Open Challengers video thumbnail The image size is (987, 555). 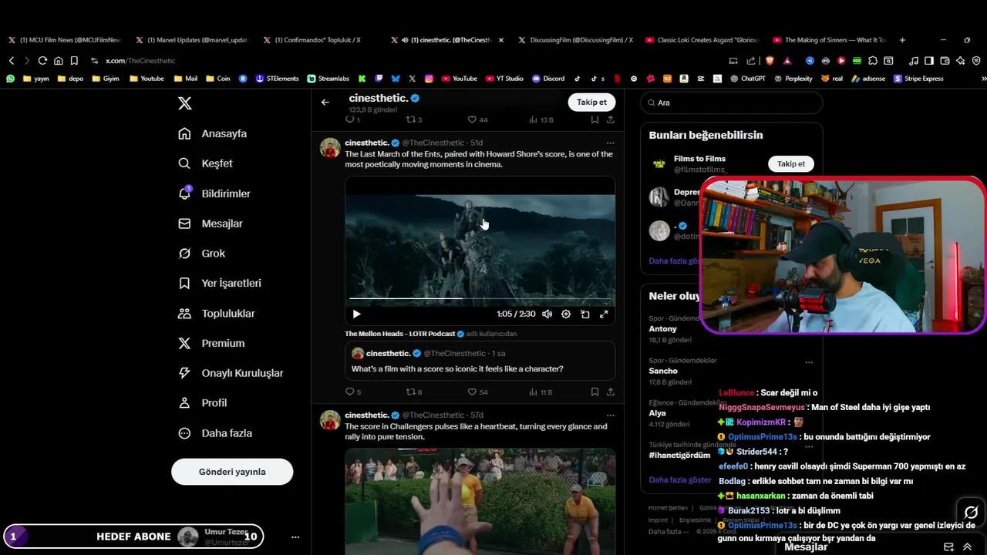(x=480, y=501)
